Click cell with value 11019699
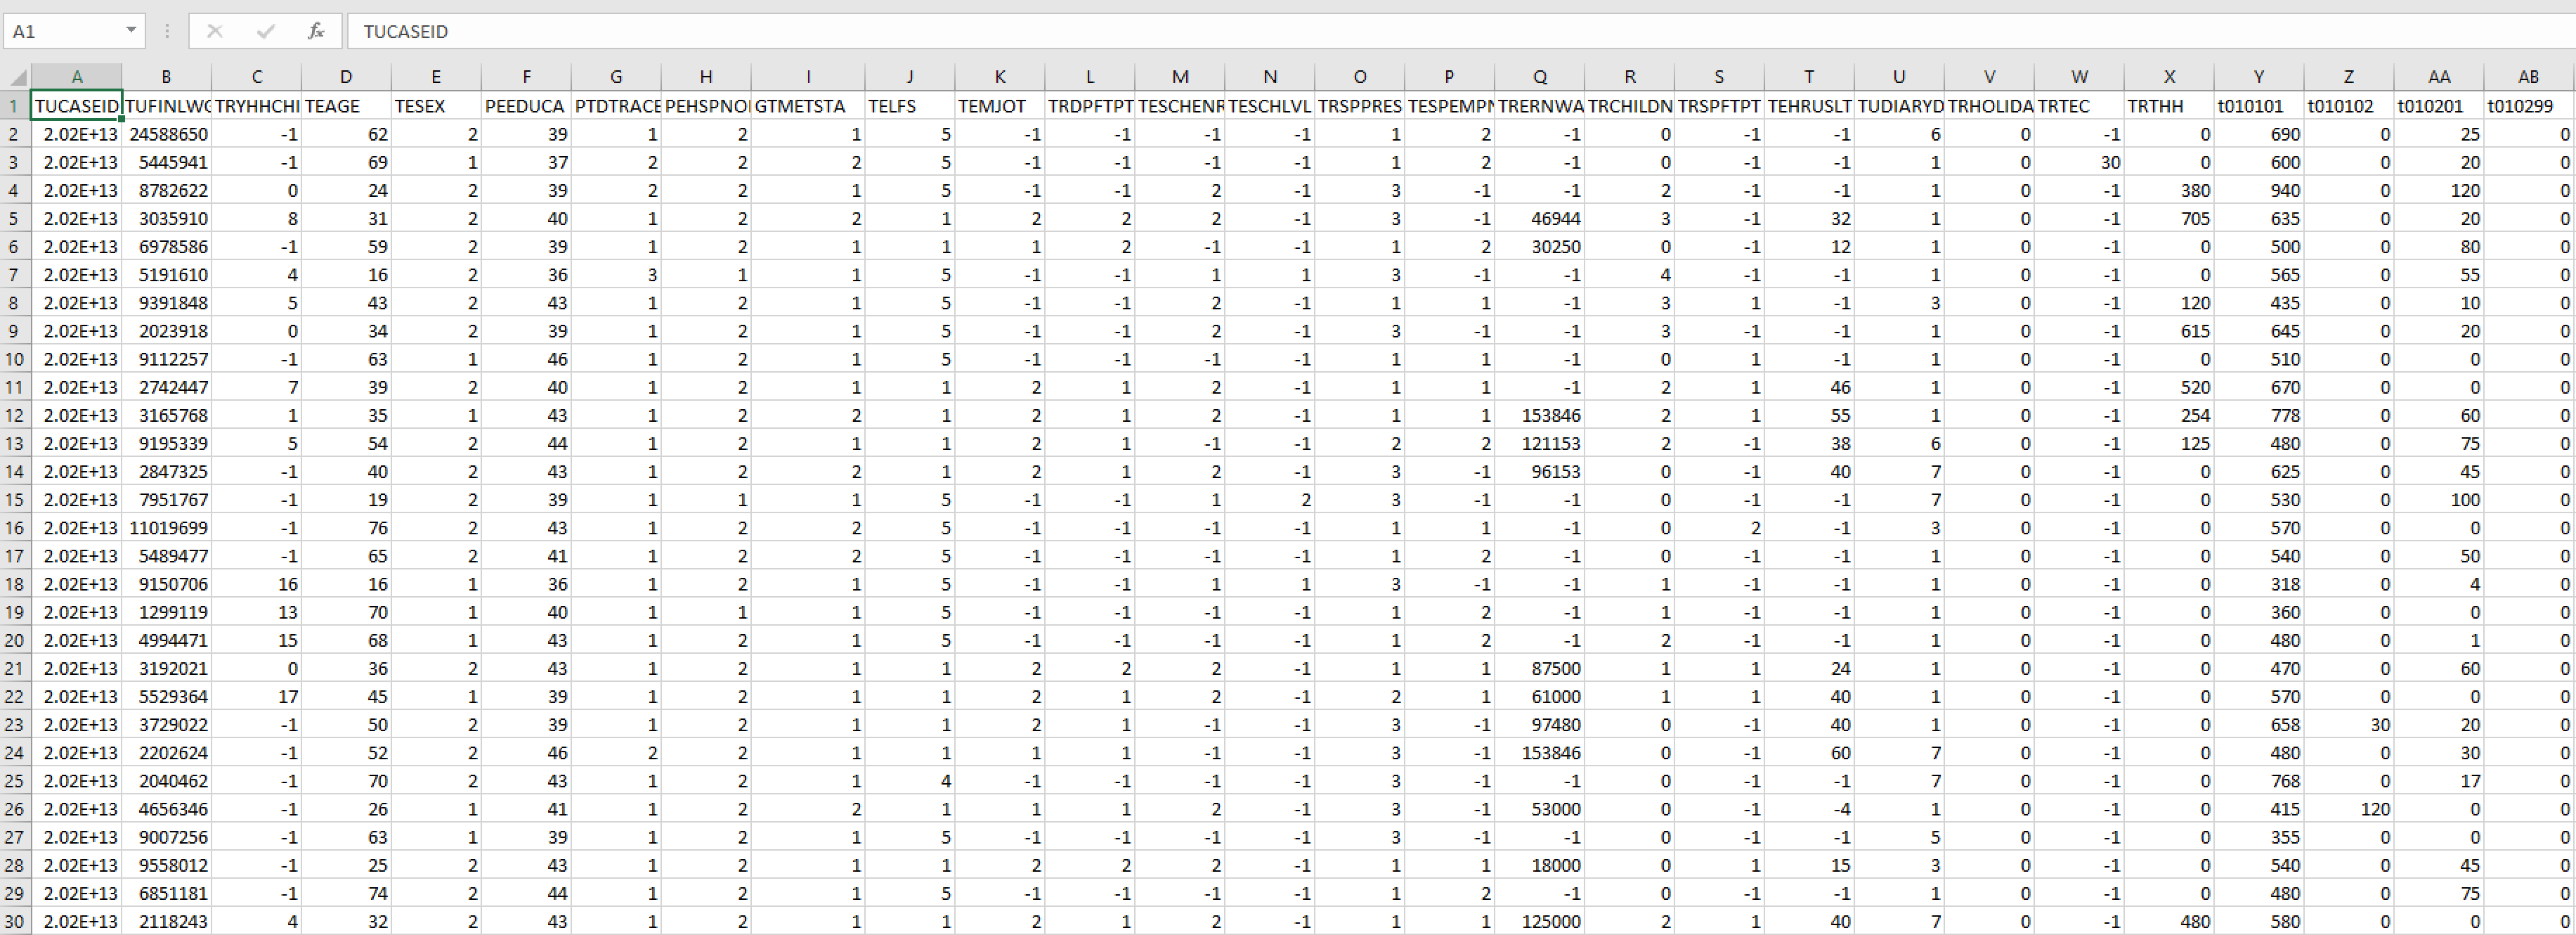Image resolution: width=2576 pixels, height=935 pixels. (x=166, y=528)
